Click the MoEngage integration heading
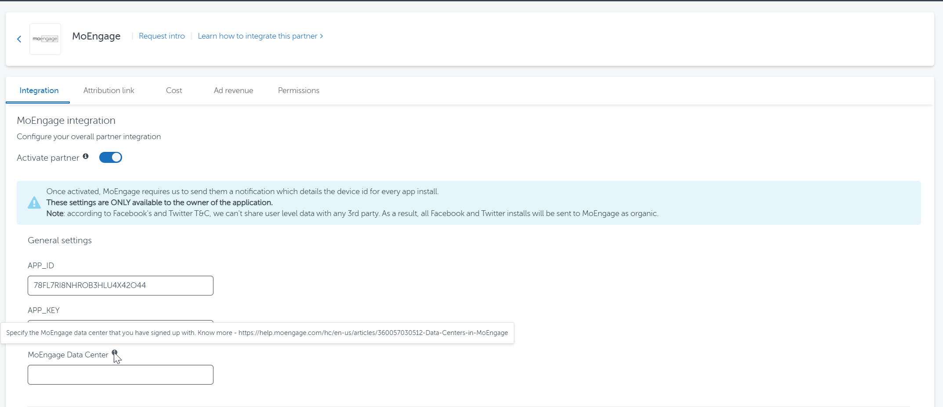 [x=66, y=120]
